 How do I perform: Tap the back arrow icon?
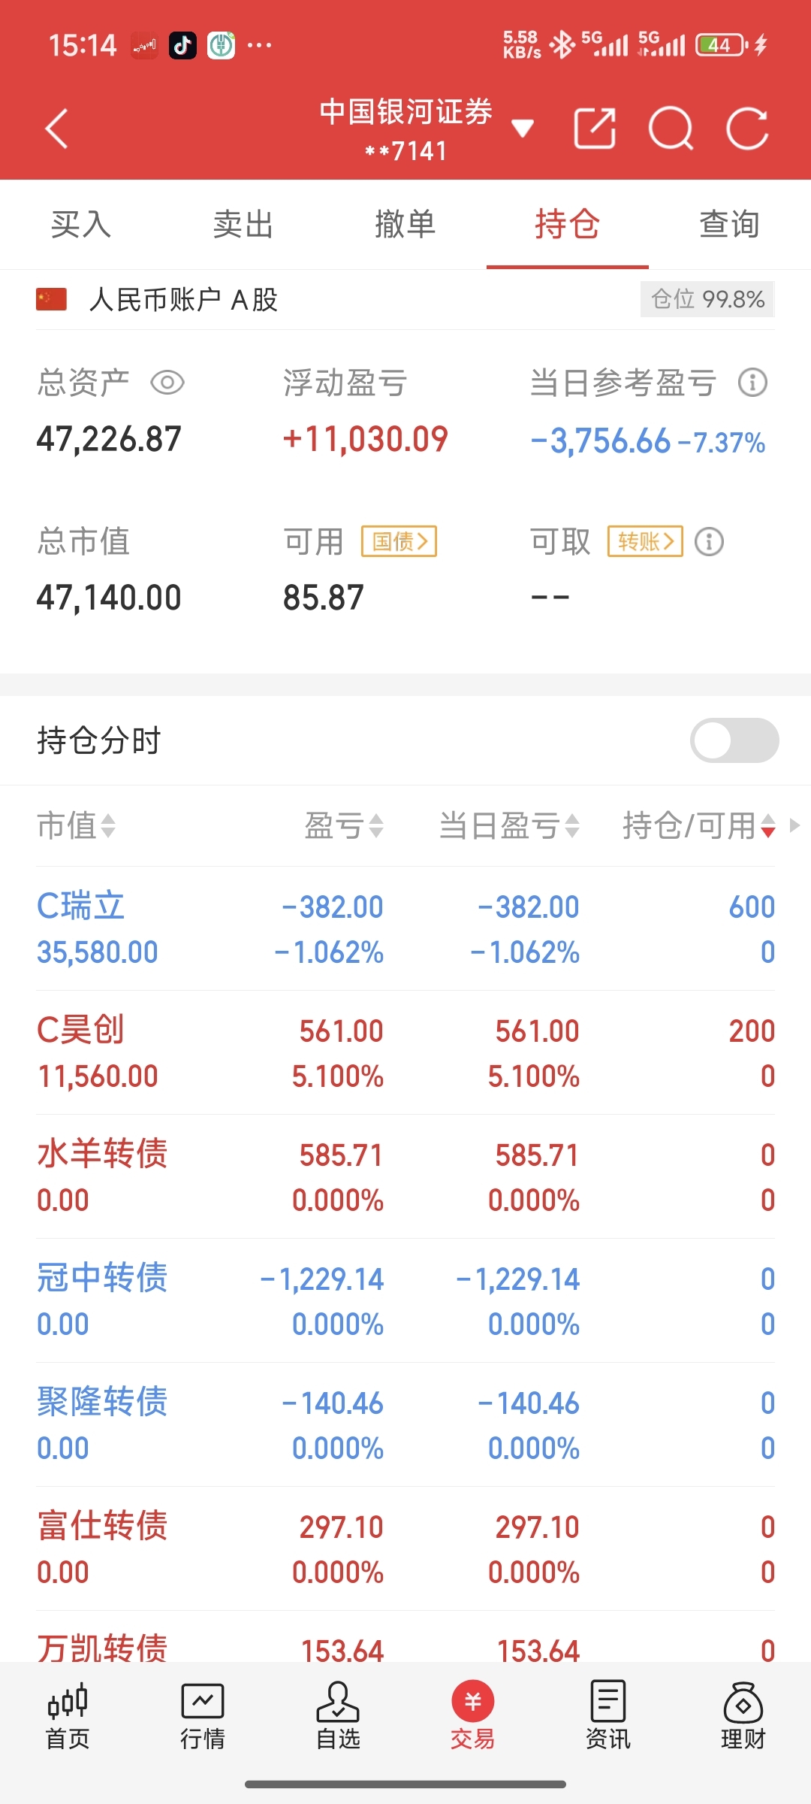(x=57, y=129)
